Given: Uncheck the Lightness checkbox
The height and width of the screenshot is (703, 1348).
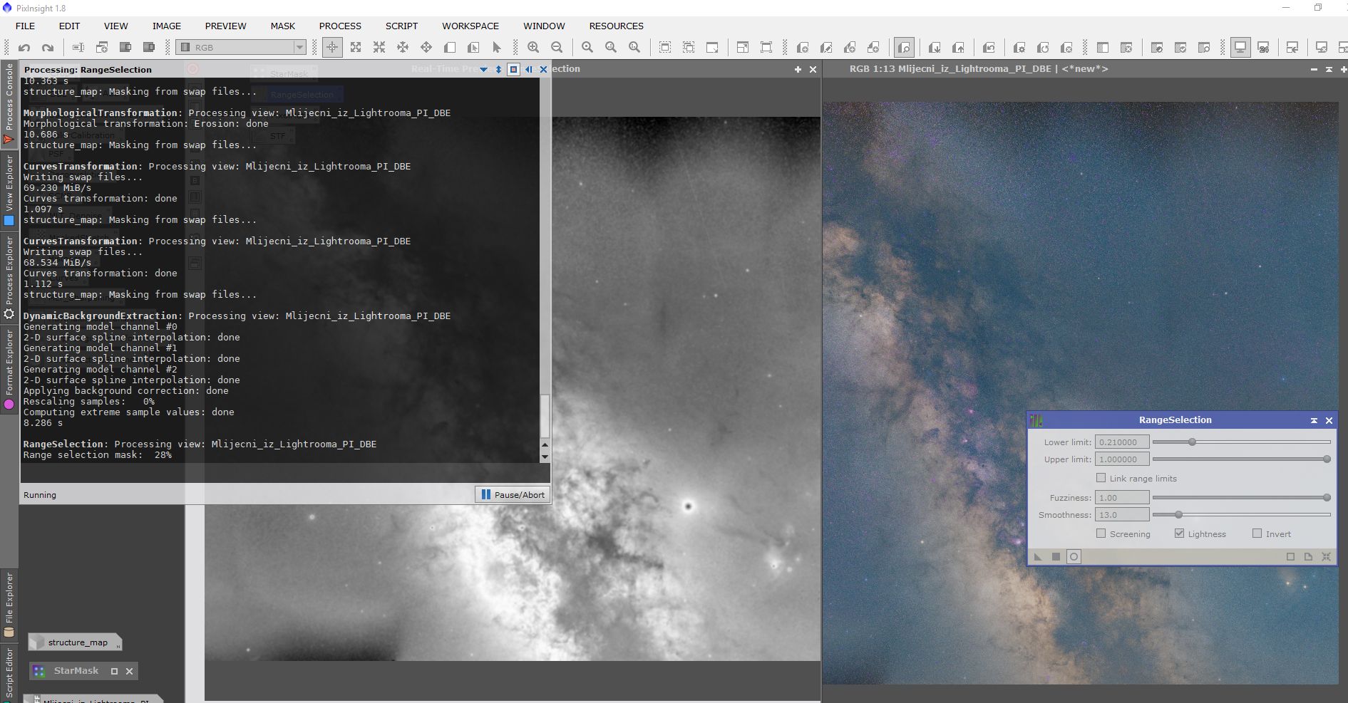Looking at the screenshot, I should click(1179, 533).
